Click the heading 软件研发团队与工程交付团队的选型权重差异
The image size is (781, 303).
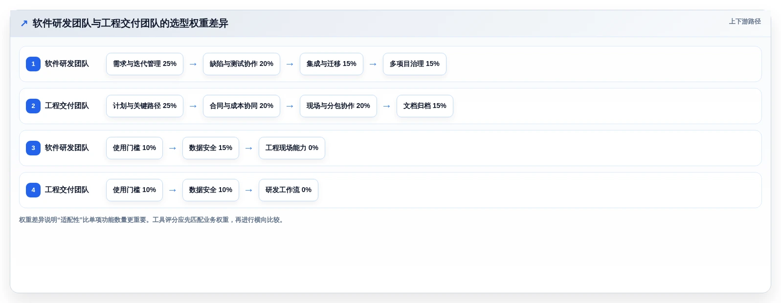[130, 23]
